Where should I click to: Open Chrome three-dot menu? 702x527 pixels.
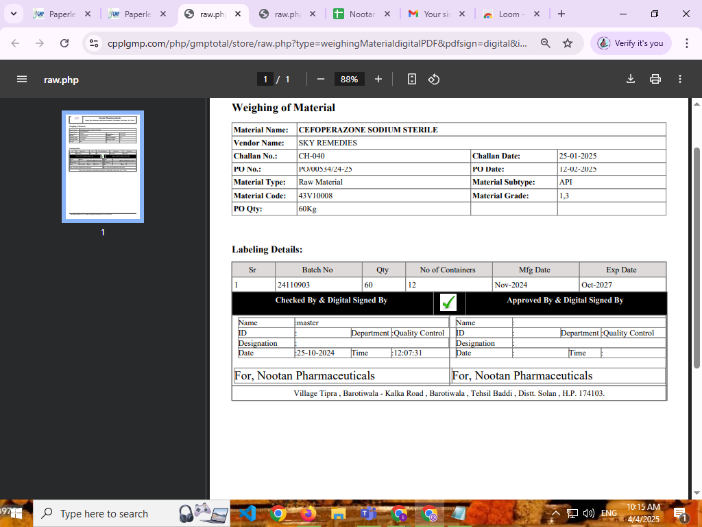click(x=686, y=43)
